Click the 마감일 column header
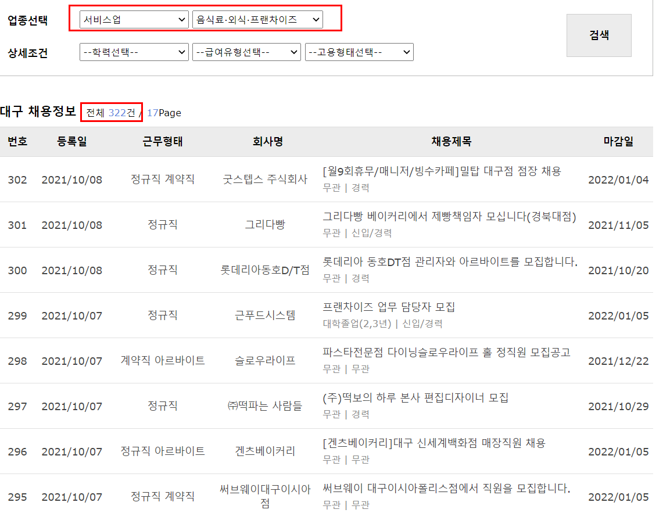 618,141
